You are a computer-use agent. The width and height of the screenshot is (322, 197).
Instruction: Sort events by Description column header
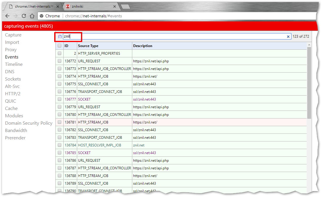coord(143,46)
